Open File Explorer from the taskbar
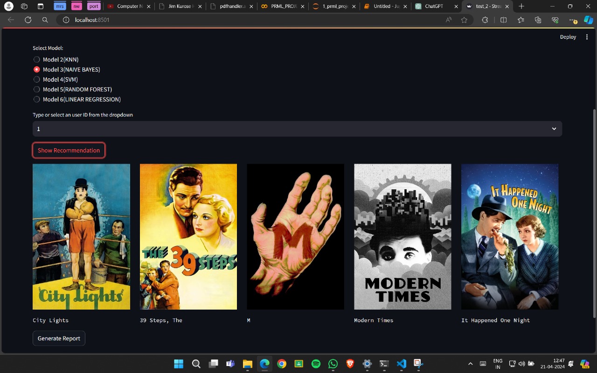Image resolution: width=597 pixels, height=373 pixels. pyautogui.click(x=247, y=364)
